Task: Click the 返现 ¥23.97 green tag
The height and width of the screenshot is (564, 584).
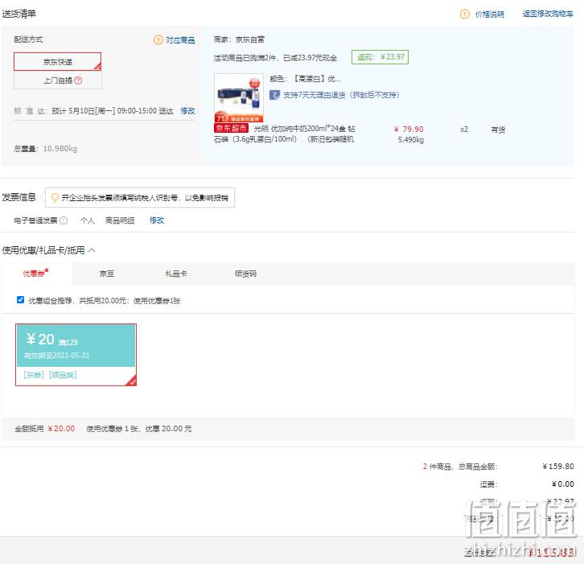Action: click(x=380, y=57)
